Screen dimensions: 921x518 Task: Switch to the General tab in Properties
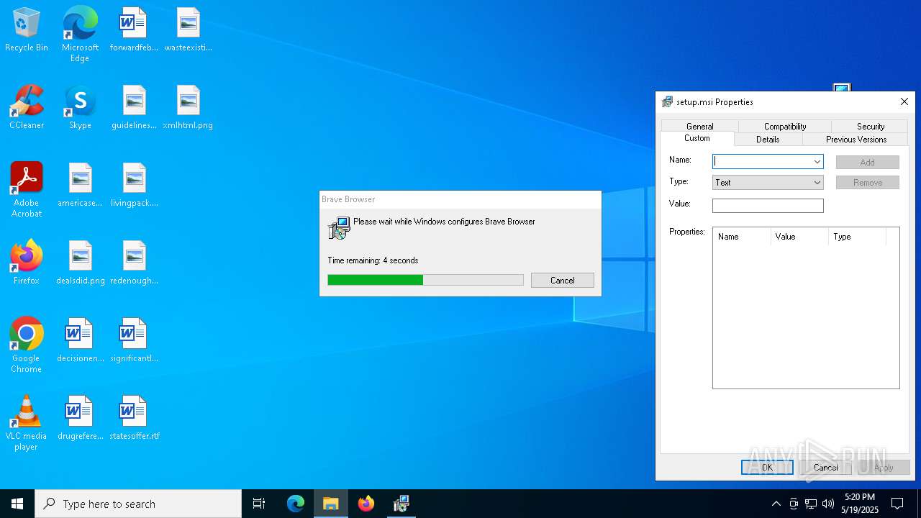coord(699,126)
